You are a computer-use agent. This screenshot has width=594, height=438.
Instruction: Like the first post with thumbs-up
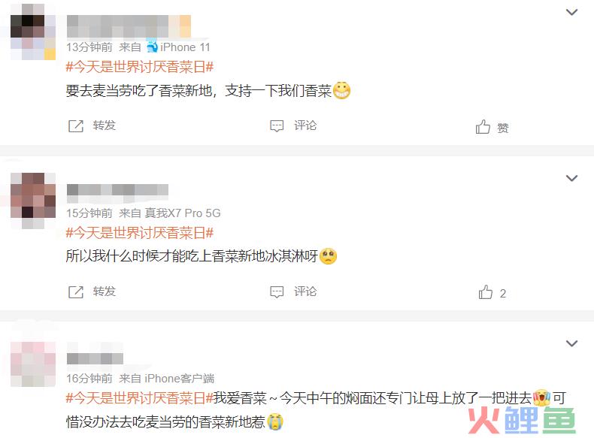(483, 127)
